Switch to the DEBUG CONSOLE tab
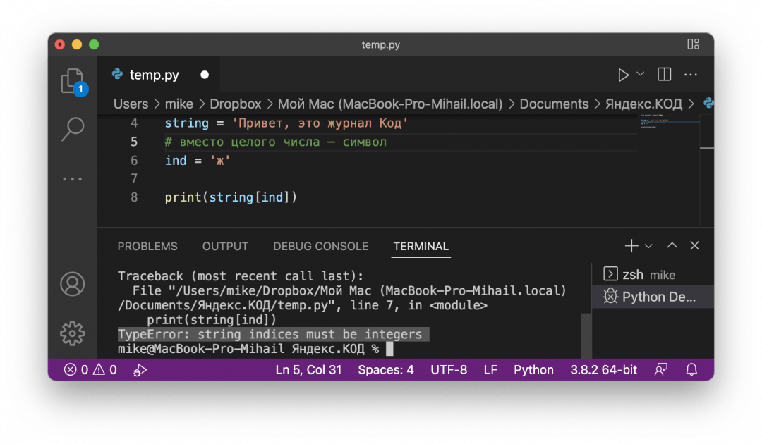762x444 pixels. (x=320, y=247)
